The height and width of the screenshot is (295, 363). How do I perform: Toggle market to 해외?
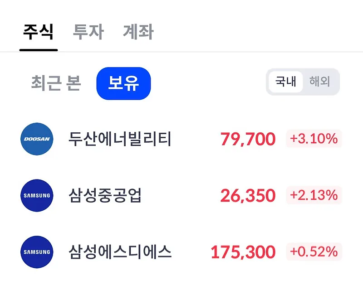(x=320, y=82)
